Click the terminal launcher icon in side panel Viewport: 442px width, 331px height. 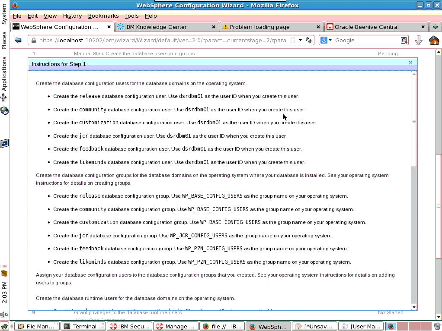pyautogui.click(x=4, y=143)
